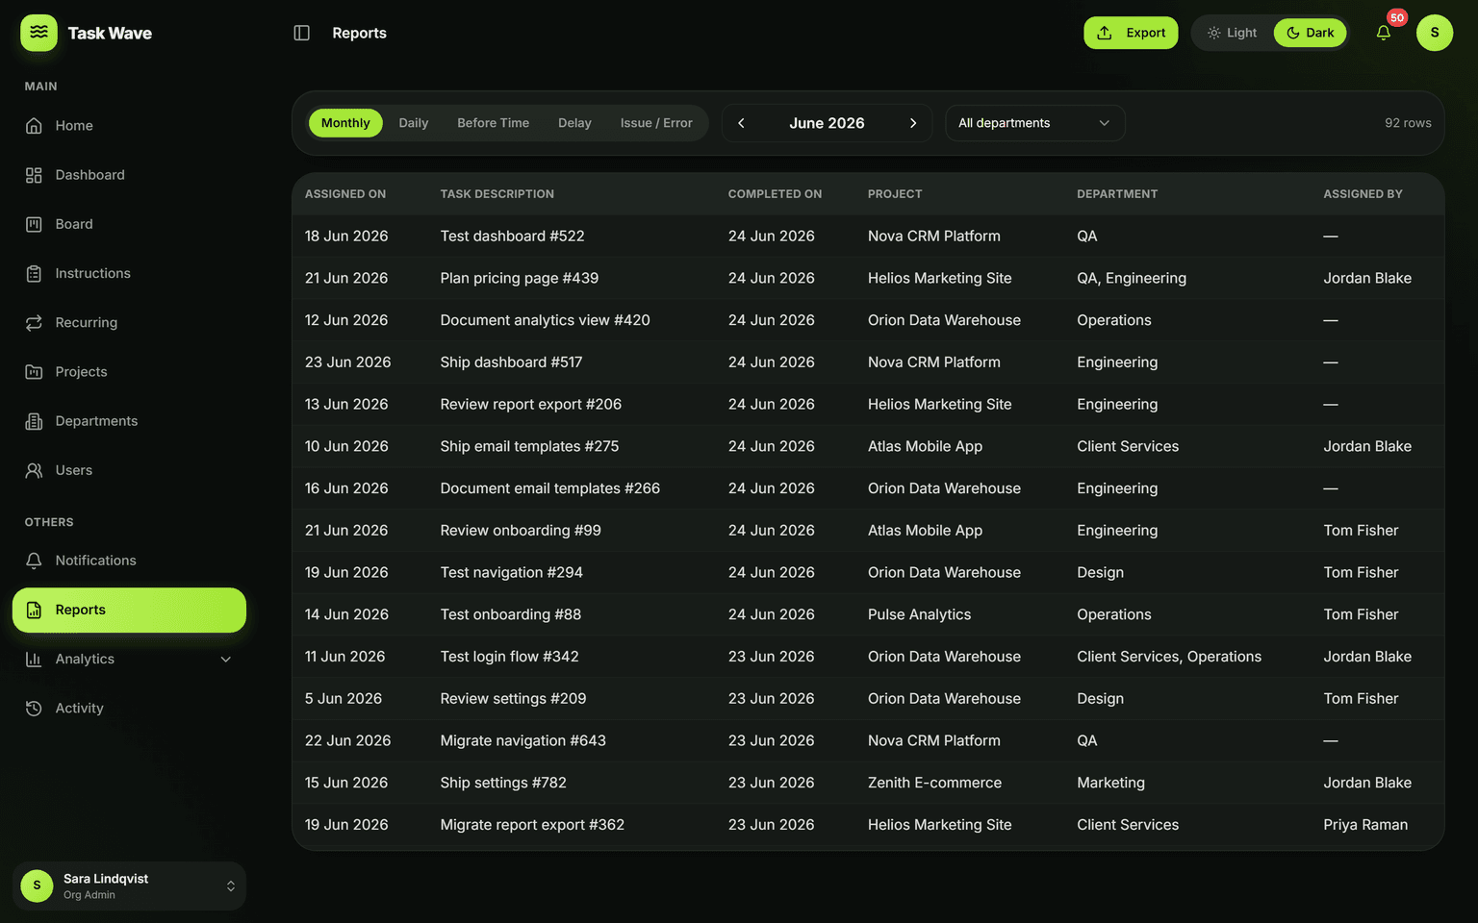This screenshot has height=923, width=1478.
Task: Select task 'Test onboarding #88'
Action: coord(511,614)
